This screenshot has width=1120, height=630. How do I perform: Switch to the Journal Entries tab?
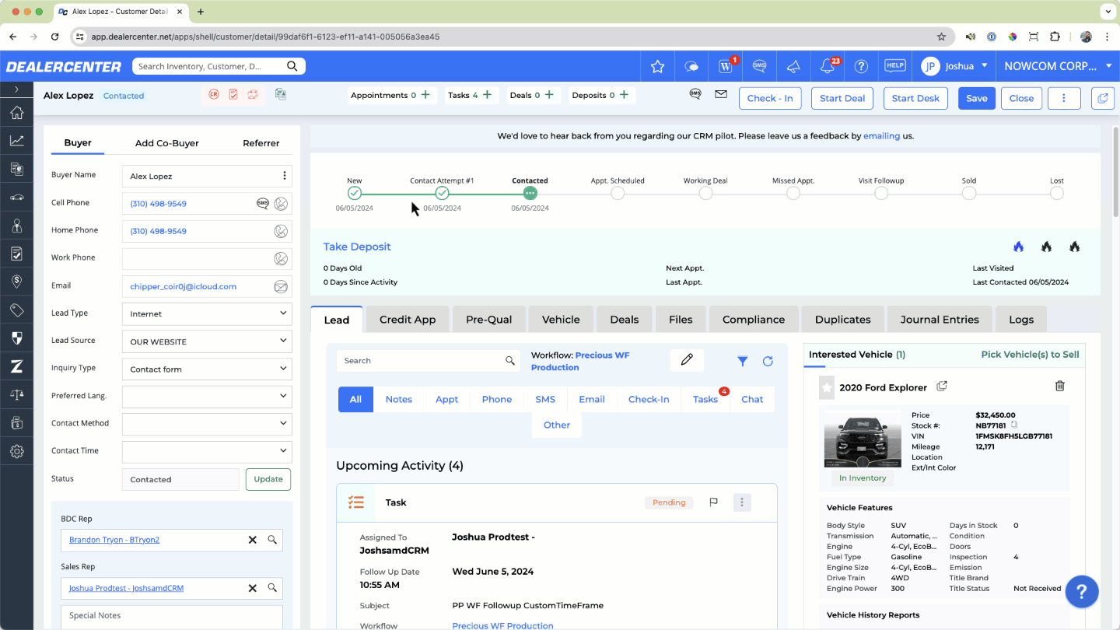coord(940,320)
